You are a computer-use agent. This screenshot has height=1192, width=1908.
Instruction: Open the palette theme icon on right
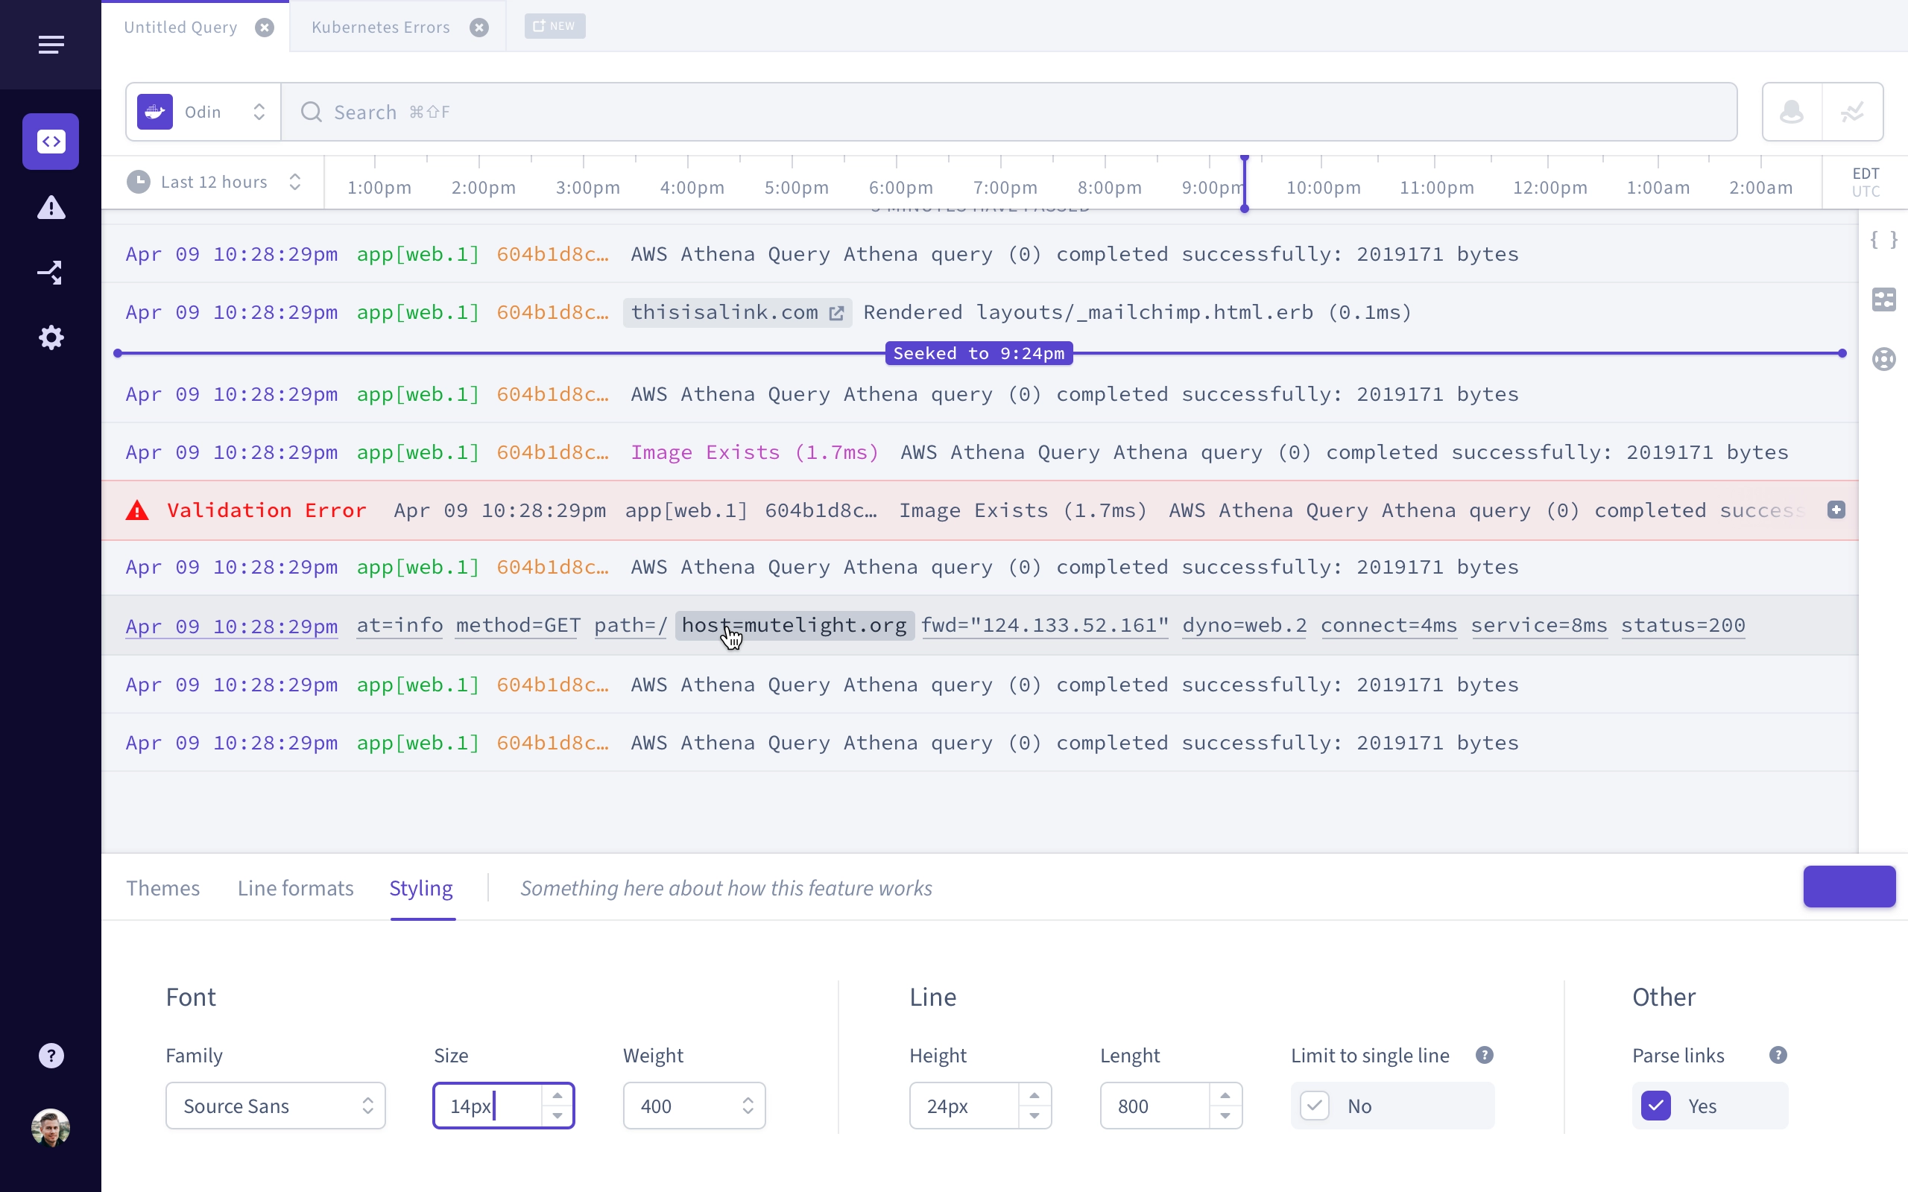[x=1884, y=360]
